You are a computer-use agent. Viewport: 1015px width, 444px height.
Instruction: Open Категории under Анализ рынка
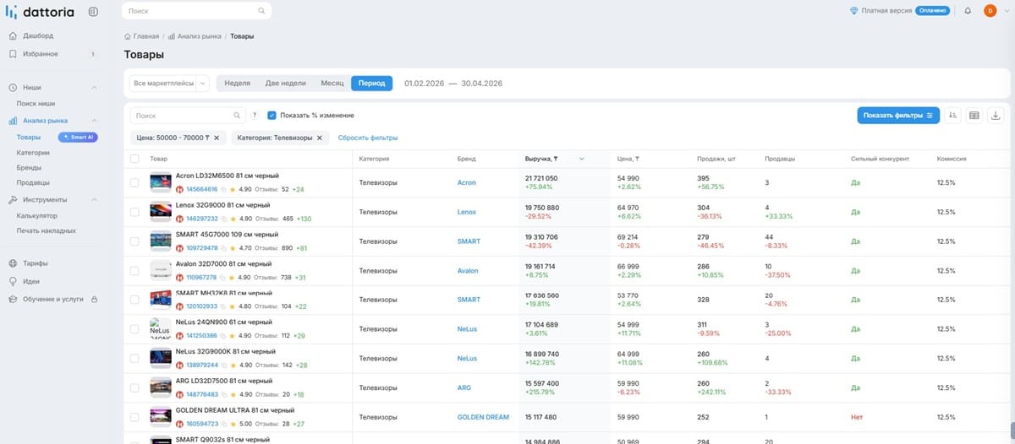point(33,153)
